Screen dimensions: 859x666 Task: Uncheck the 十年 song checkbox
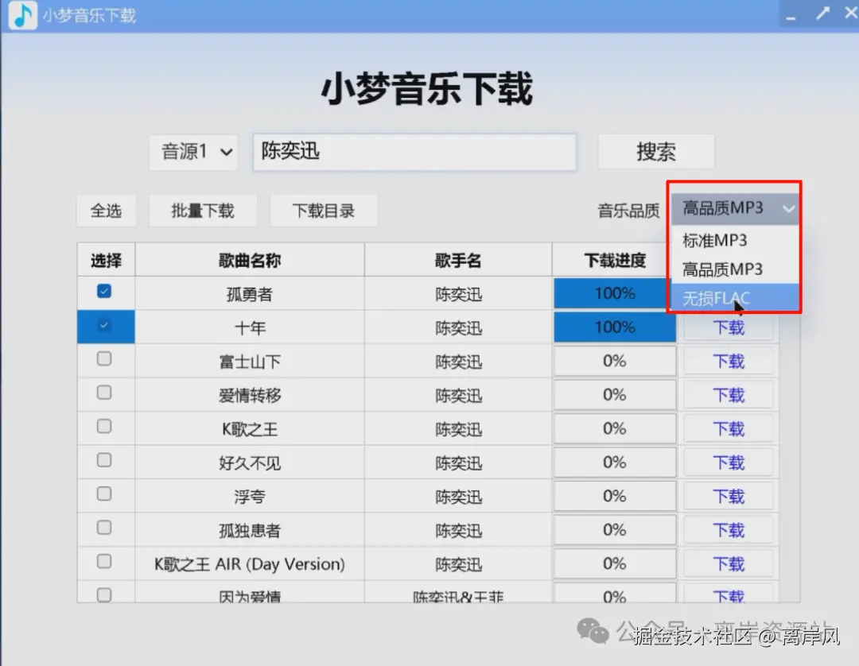coord(104,326)
